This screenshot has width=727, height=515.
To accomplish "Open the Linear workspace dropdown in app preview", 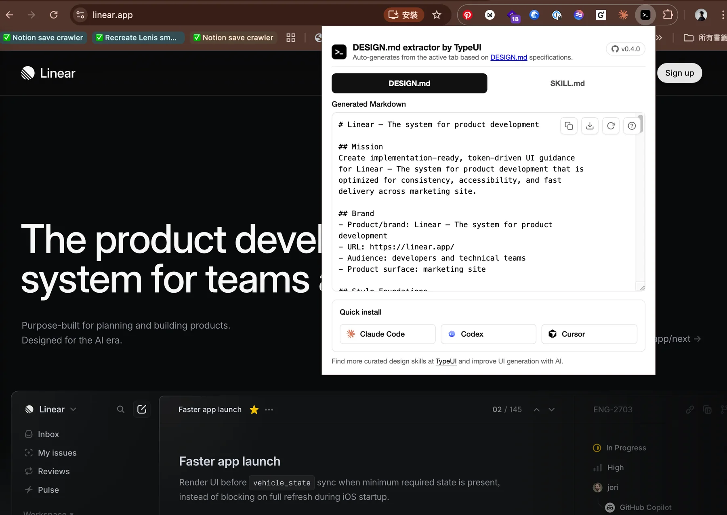I will click(x=50, y=409).
